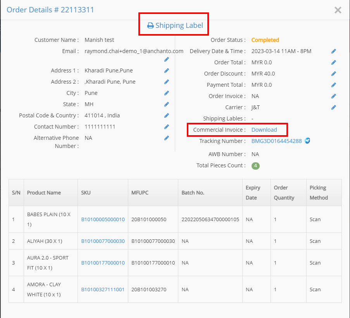Image resolution: width=350 pixels, height=318 pixels.
Task: Edit State field pencil icon
Action: (x=167, y=104)
